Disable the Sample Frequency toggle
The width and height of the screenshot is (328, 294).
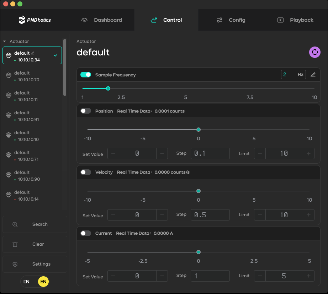[86, 75]
